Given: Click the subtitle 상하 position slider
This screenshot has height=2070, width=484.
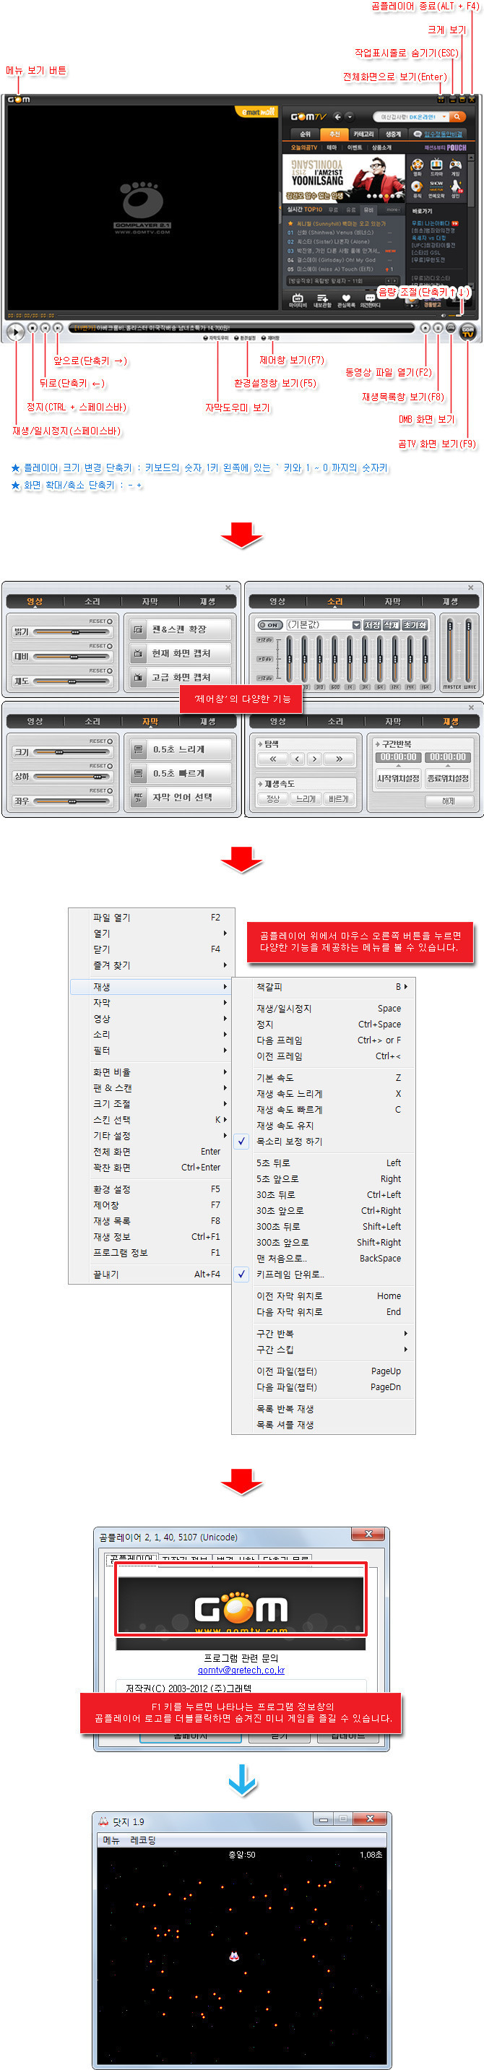Looking at the screenshot, I should pyautogui.click(x=73, y=776).
